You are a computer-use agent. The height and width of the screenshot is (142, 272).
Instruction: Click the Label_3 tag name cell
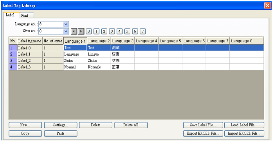point(30,67)
